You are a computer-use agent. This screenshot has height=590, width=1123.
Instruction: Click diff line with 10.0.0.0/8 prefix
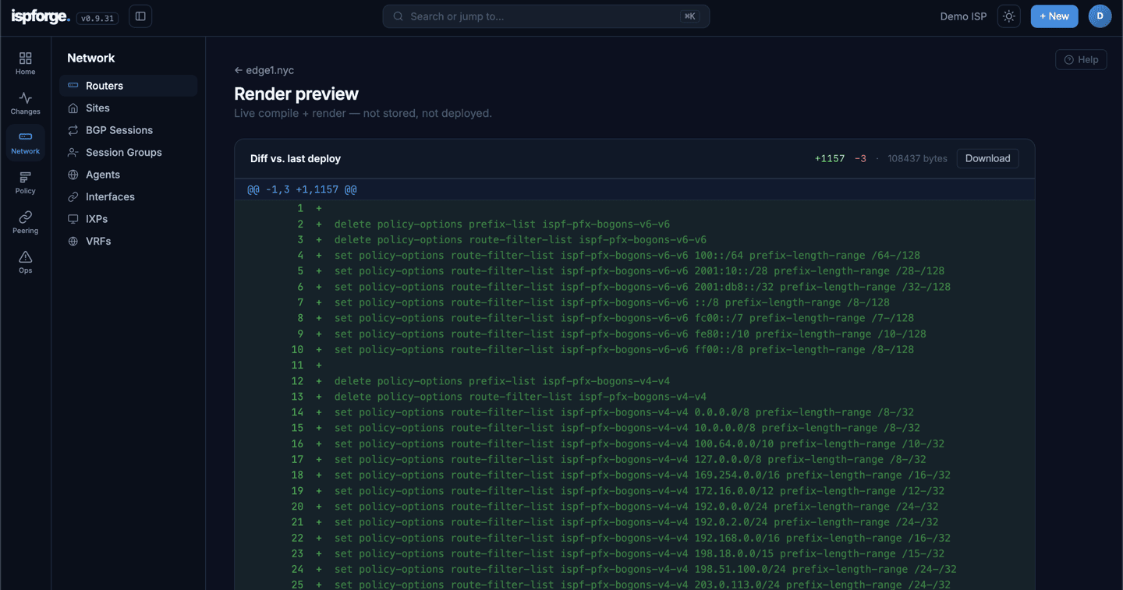[x=635, y=428]
